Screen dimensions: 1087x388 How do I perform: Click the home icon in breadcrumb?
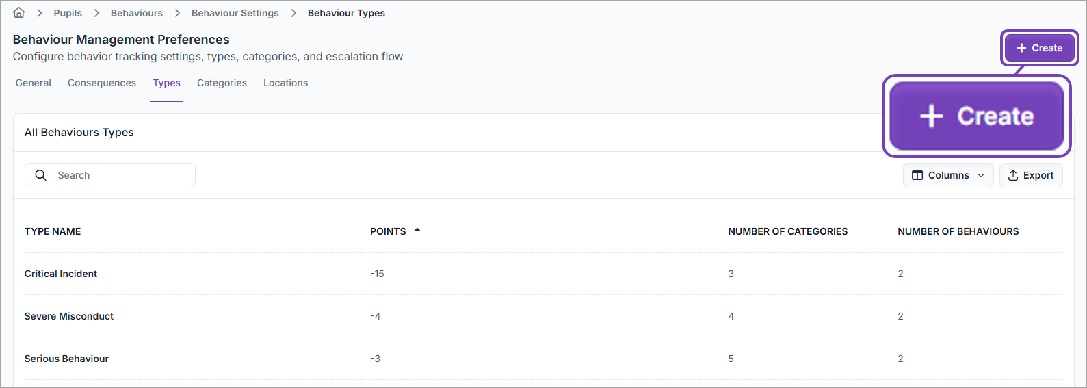(19, 13)
